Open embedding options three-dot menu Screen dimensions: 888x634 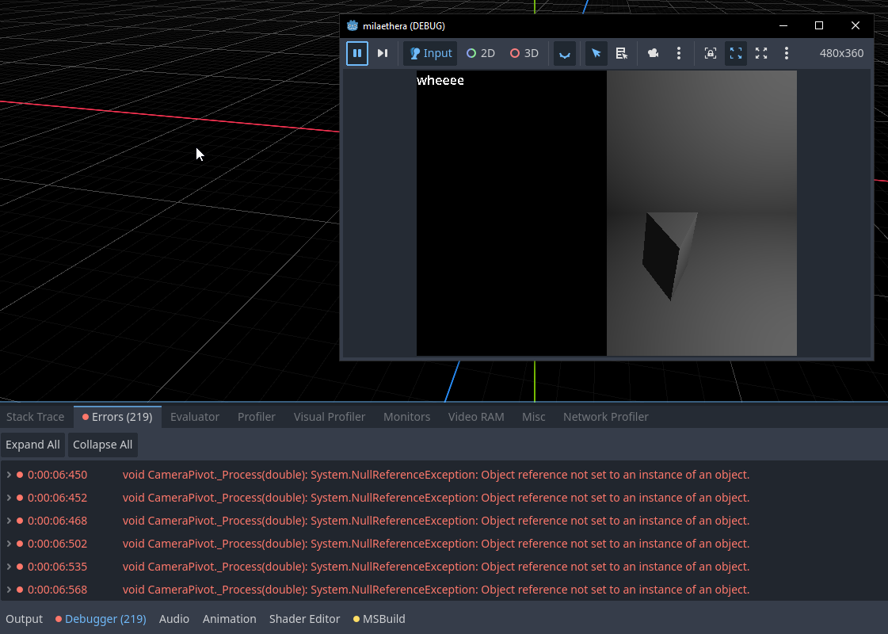pyautogui.click(x=787, y=53)
